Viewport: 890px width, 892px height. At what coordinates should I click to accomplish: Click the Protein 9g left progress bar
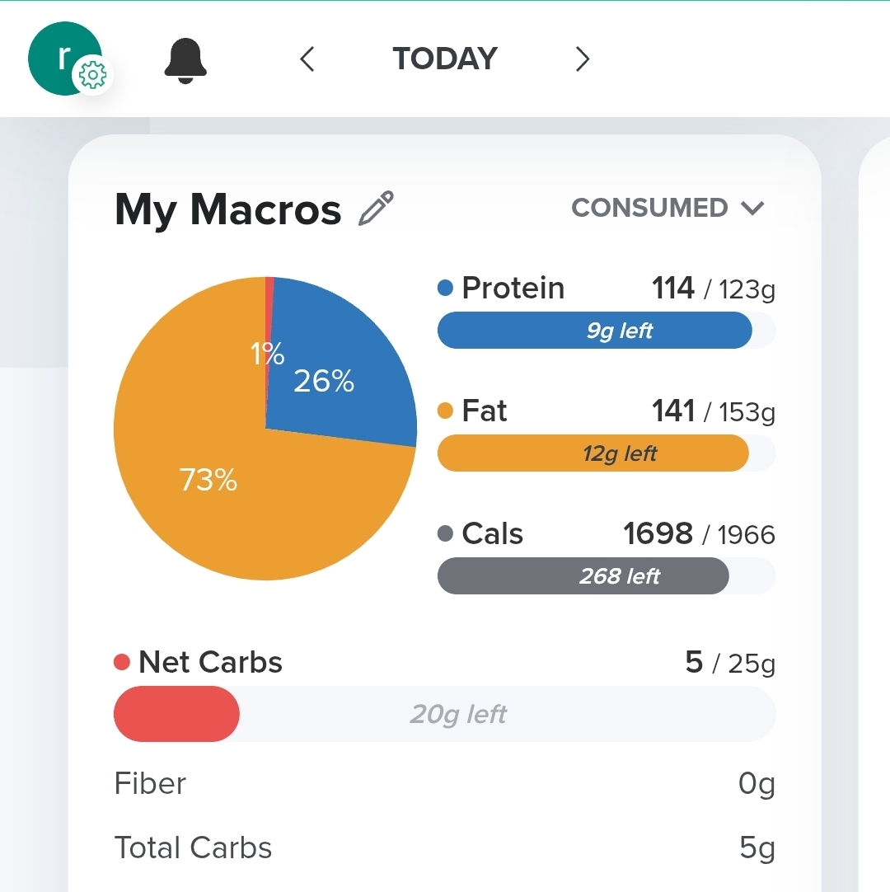coord(606,331)
